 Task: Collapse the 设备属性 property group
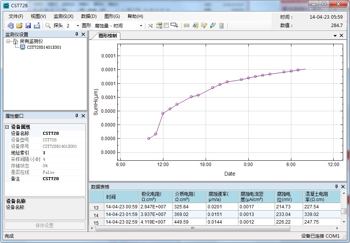coord(7,127)
